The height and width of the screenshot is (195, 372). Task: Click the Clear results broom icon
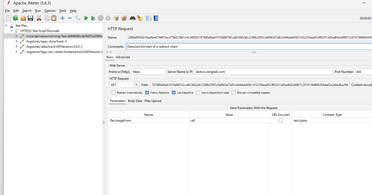pos(116,18)
